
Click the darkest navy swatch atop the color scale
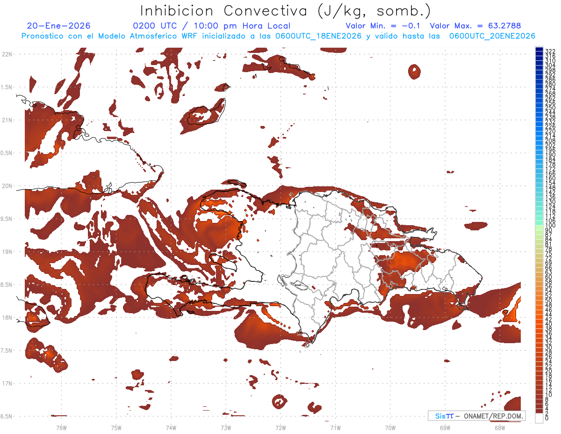pos(539,49)
